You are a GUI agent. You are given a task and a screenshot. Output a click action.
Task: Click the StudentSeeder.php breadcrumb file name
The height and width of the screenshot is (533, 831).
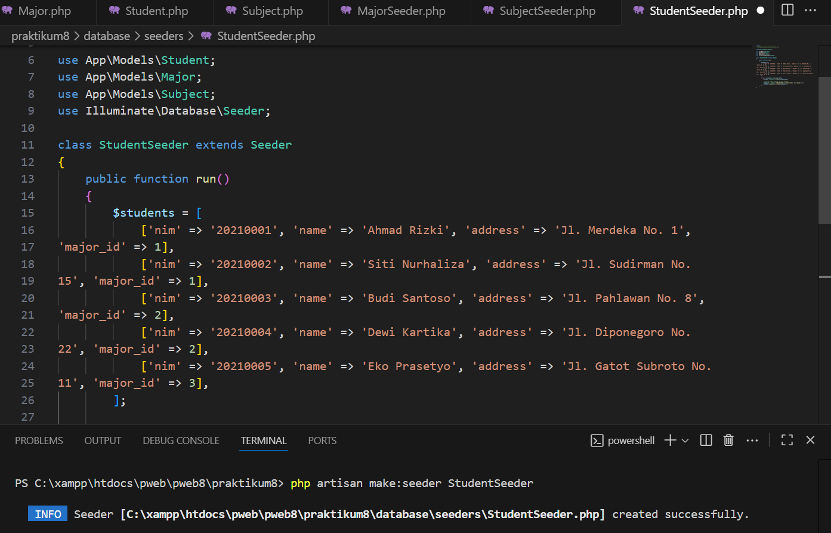click(x=266, y=36)
